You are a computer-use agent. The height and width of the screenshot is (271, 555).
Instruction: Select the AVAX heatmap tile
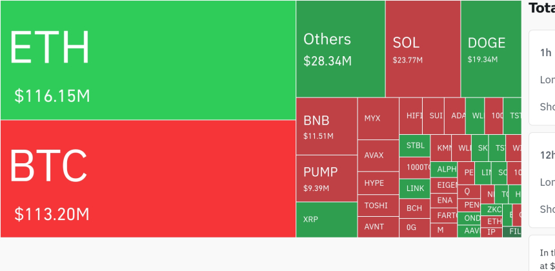(378, 156)
